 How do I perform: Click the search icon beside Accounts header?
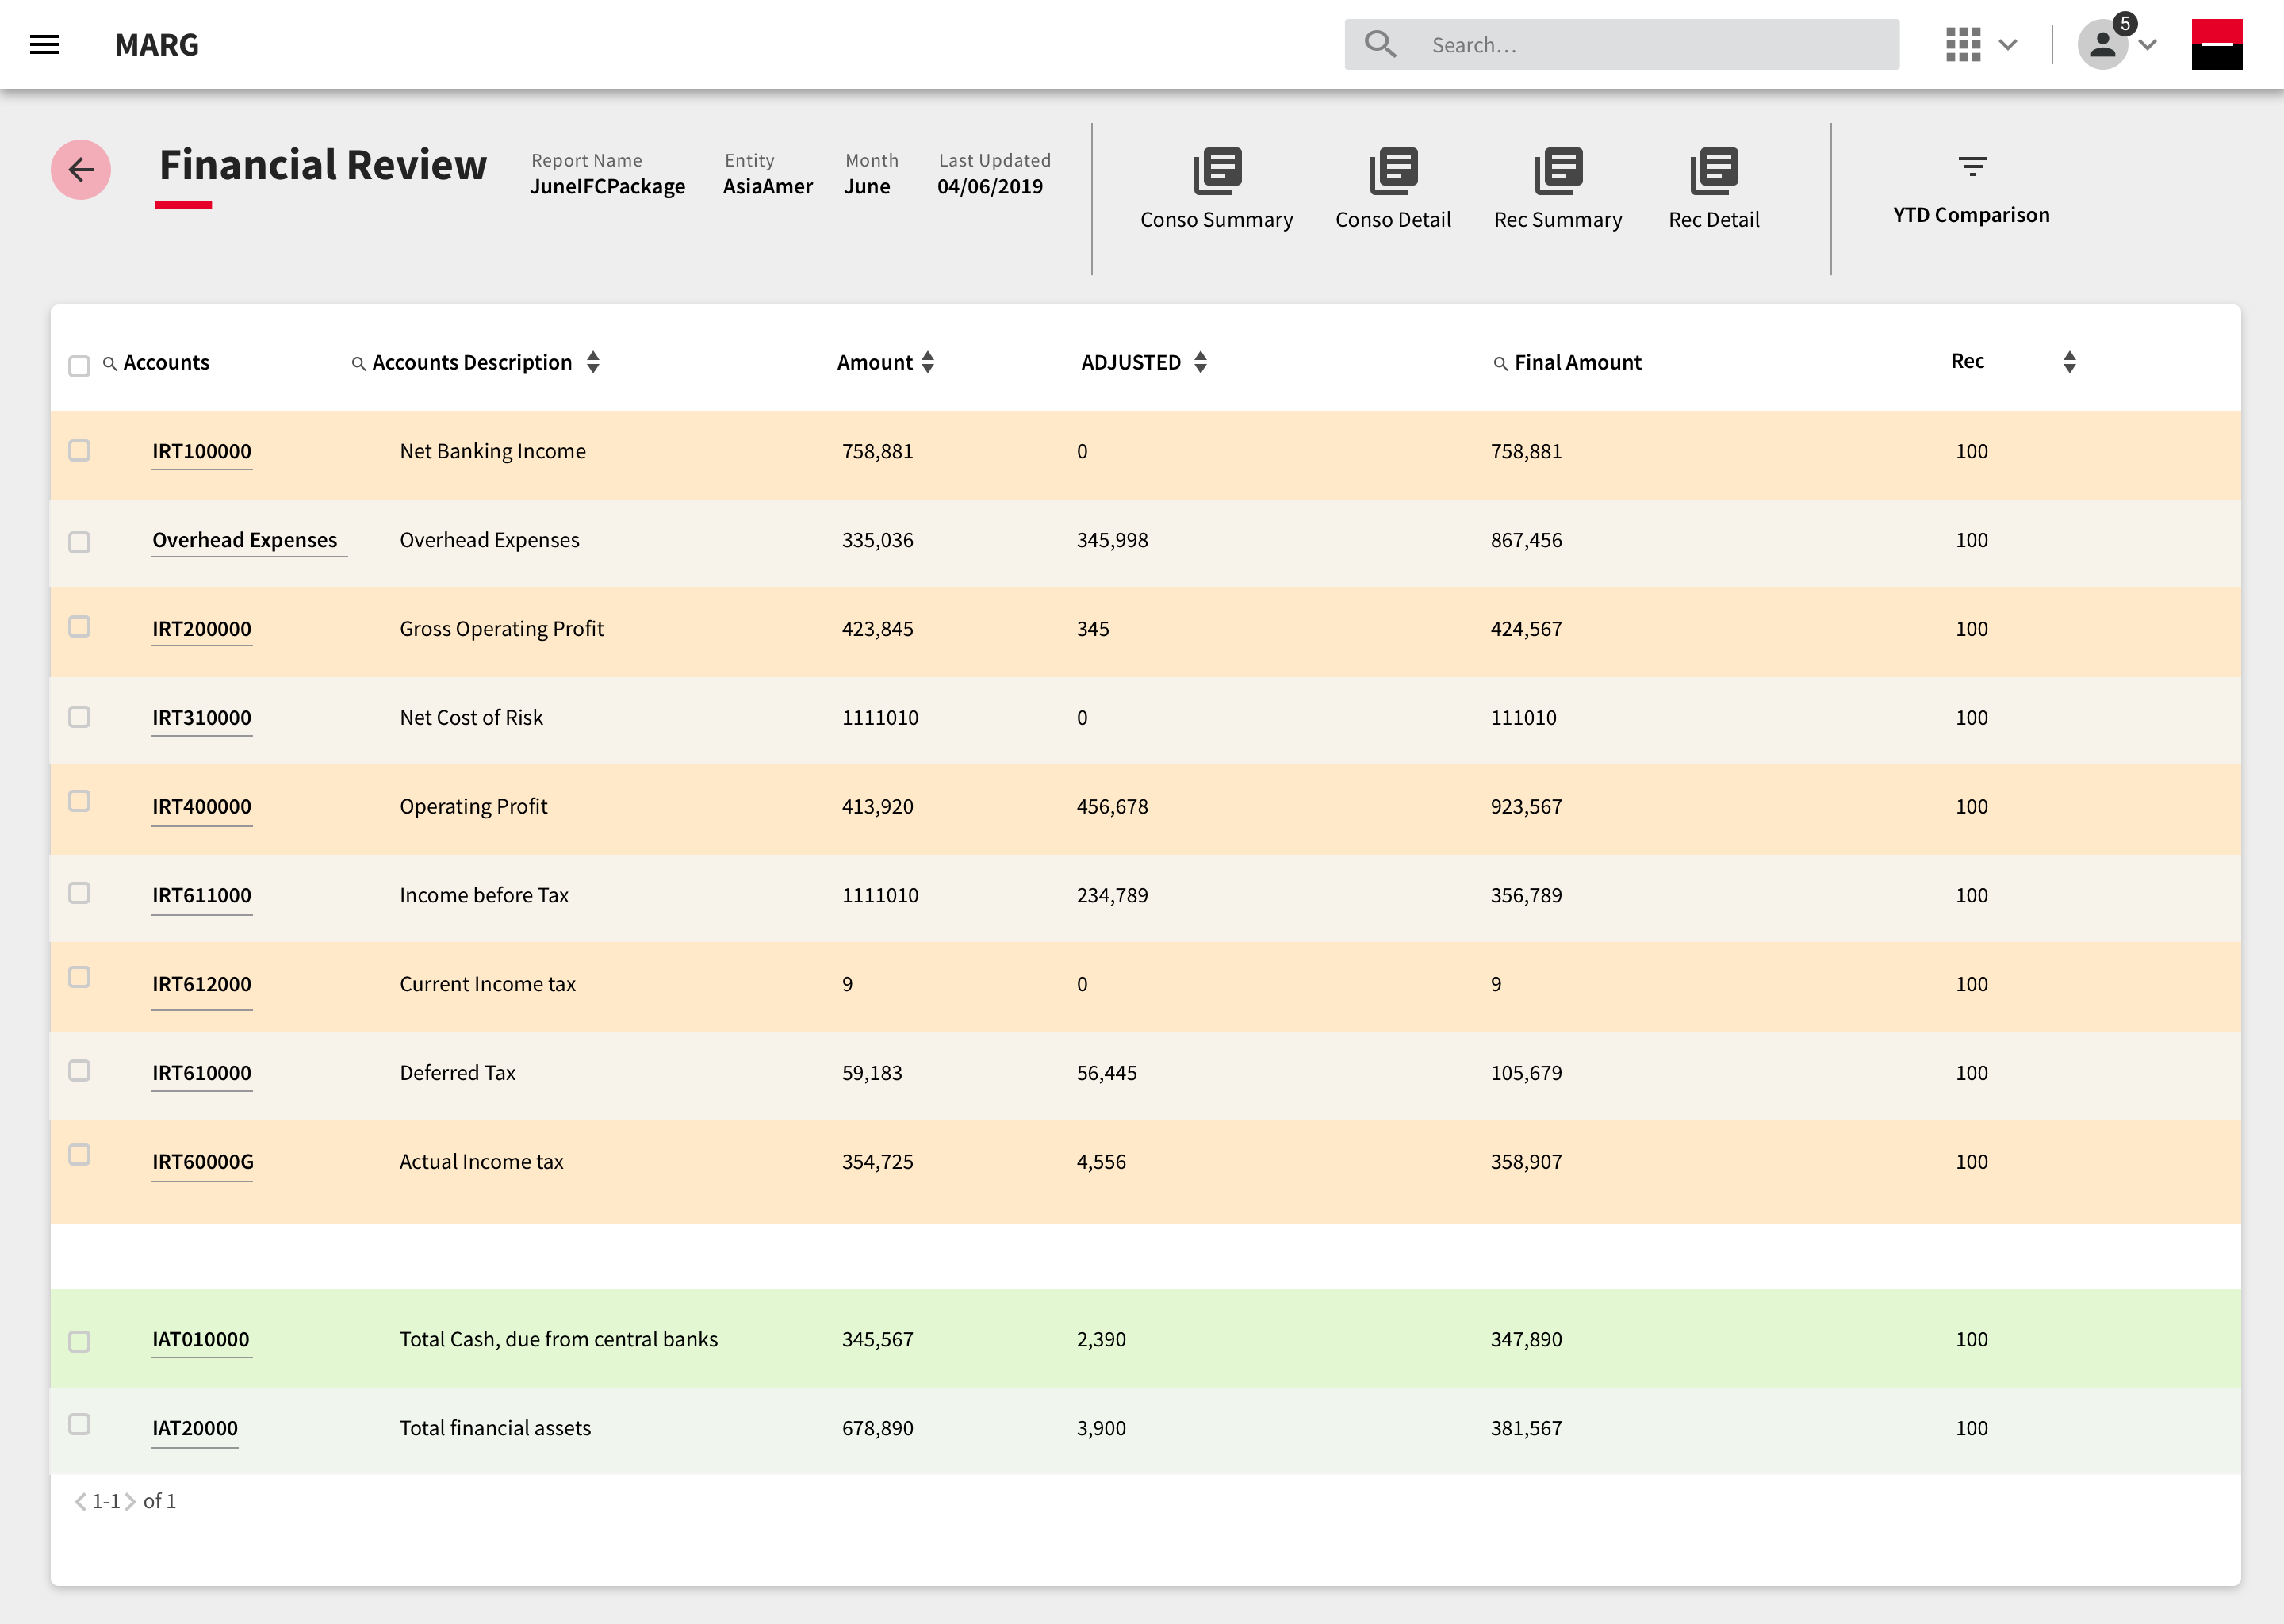[x=110, y=363]
